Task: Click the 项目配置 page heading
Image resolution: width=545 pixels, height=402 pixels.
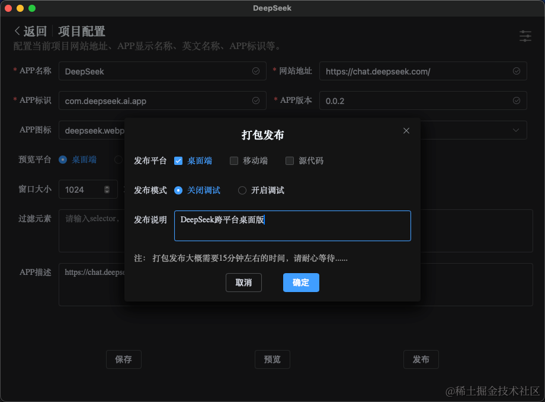Action: click(x=82, y=31)
